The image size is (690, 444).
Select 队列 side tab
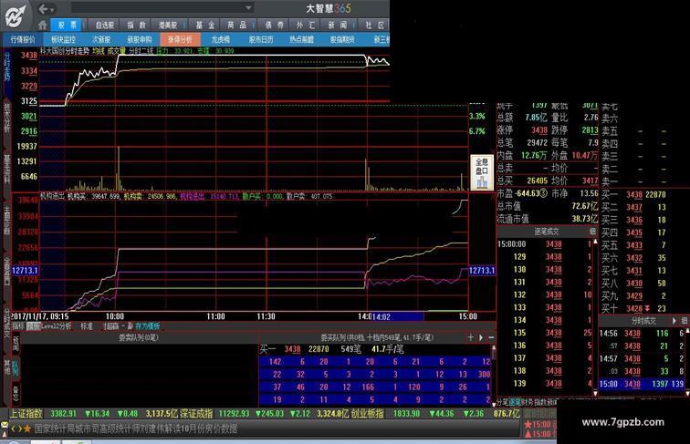(16, 368)
